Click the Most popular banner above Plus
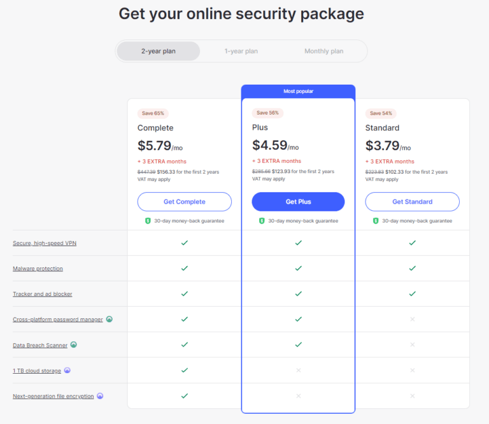 tap(298, 91)
